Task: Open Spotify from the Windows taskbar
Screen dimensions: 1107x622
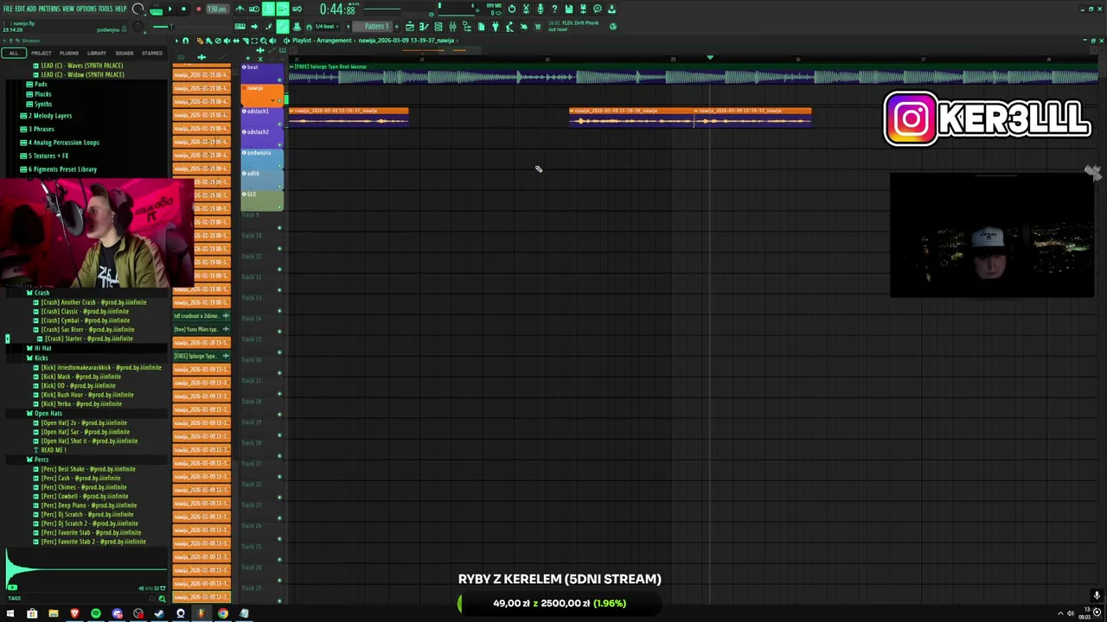Action: coord(96,613)
